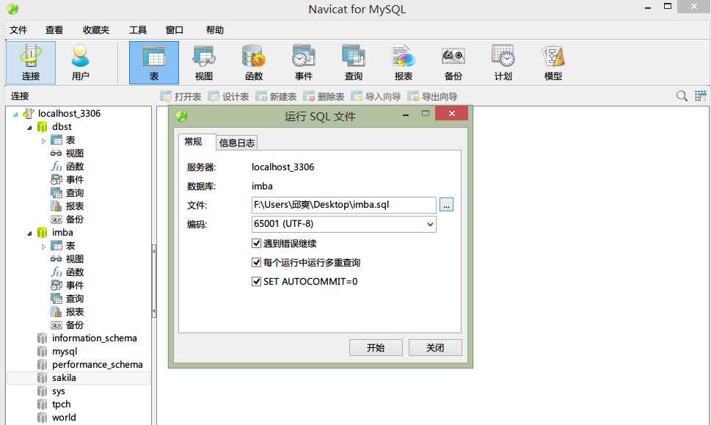Switch to the 常规 tab
711x425 pixels.
pos(197,142)
